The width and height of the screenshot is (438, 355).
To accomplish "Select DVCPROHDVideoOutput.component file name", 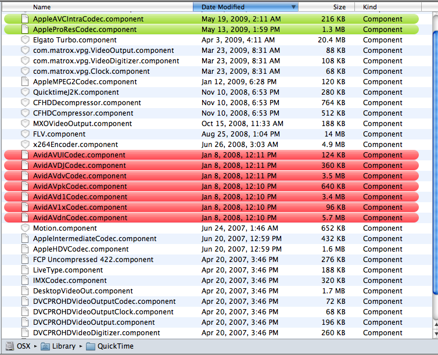I will tap(94, 322).
